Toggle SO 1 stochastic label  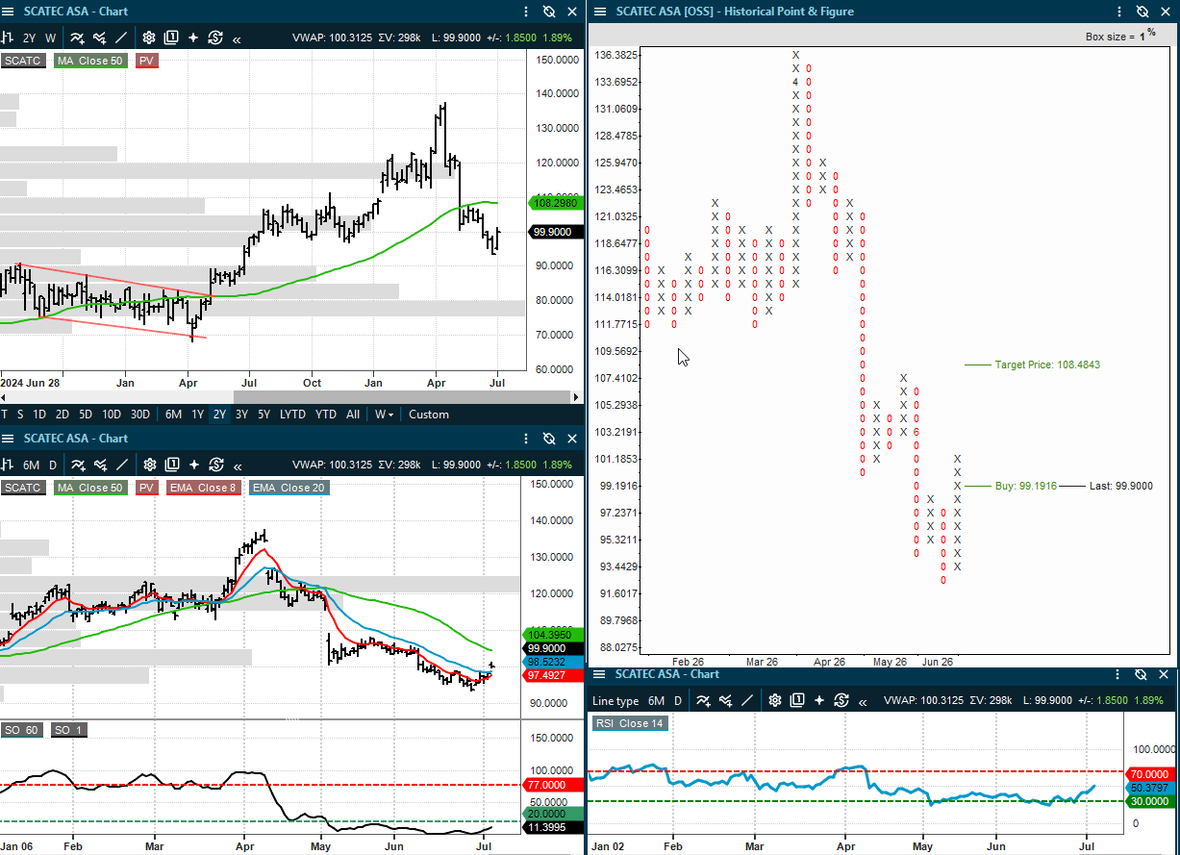click(68, 730)
